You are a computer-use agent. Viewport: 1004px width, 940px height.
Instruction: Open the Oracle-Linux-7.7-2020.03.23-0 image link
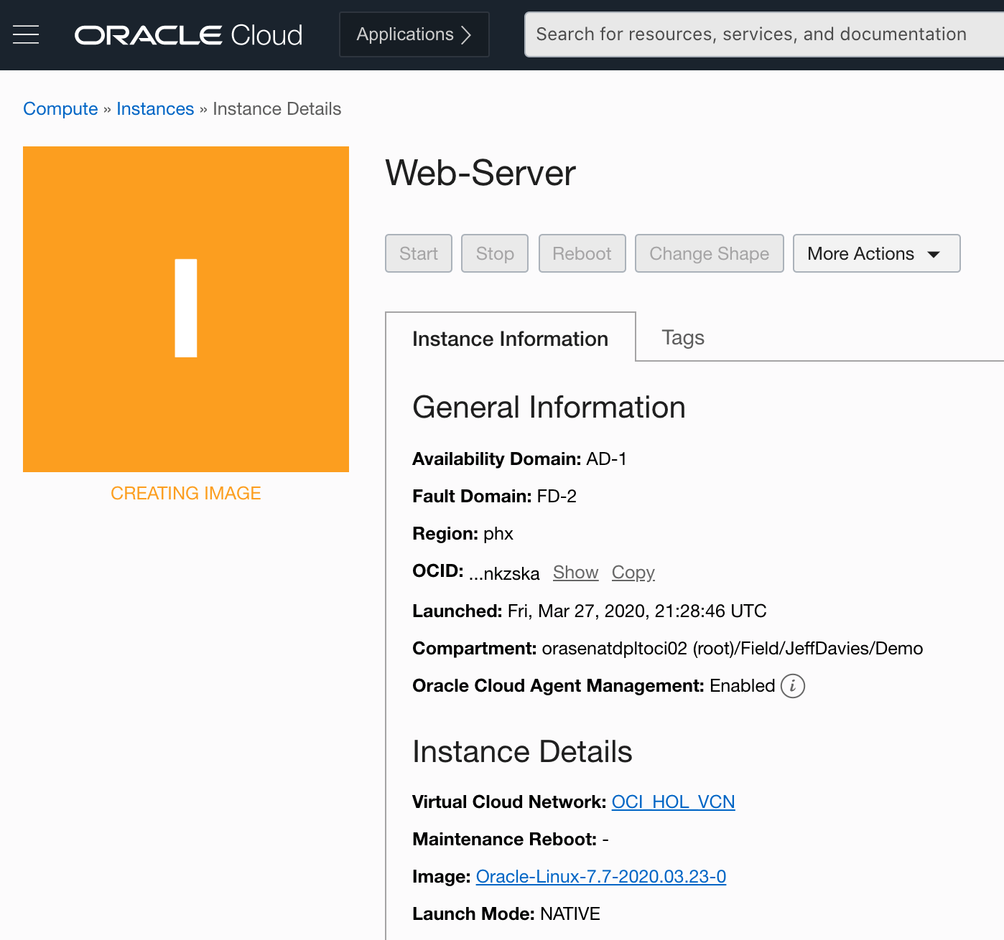[601, 877]
